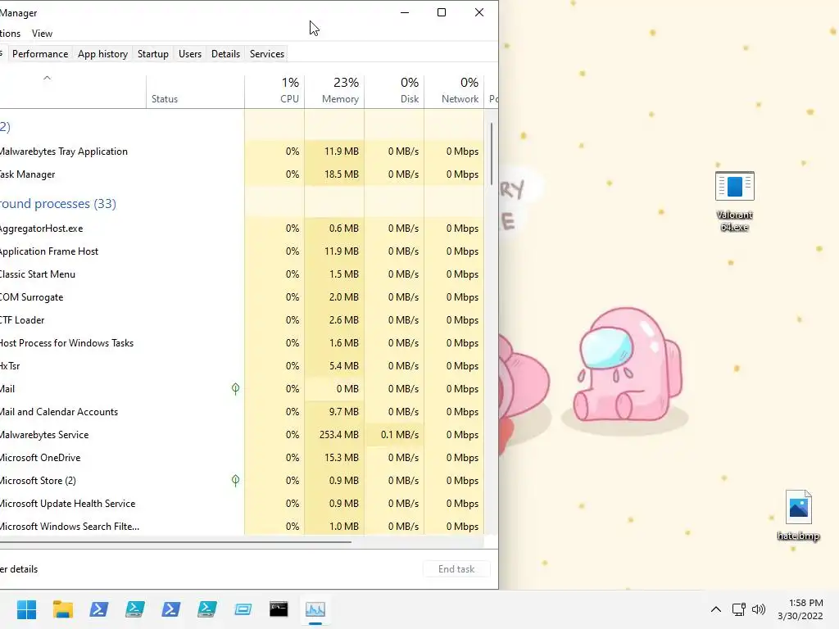The width and height of the screenshot is (839, 629).
Task: Switch to the App history tab
Action: [102, 54]
